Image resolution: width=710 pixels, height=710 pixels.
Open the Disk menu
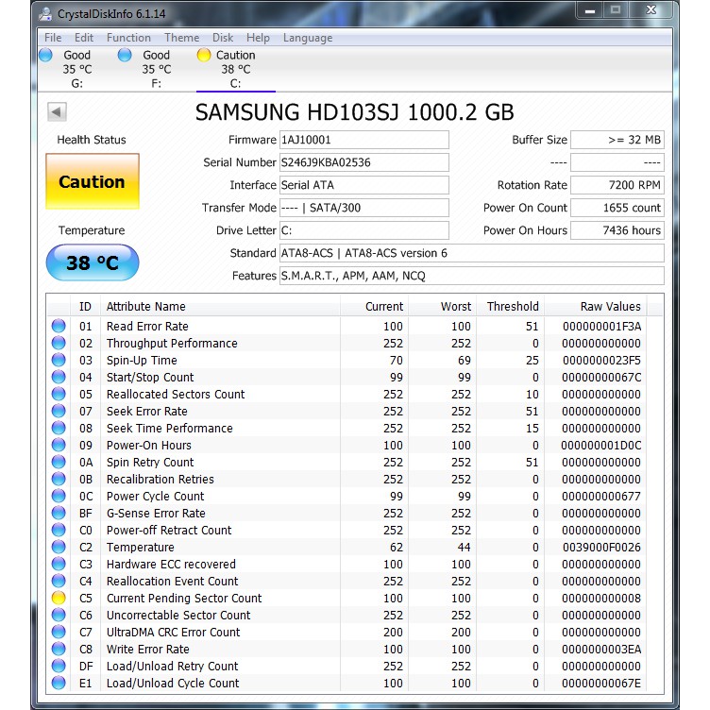(x=223, y=38)
